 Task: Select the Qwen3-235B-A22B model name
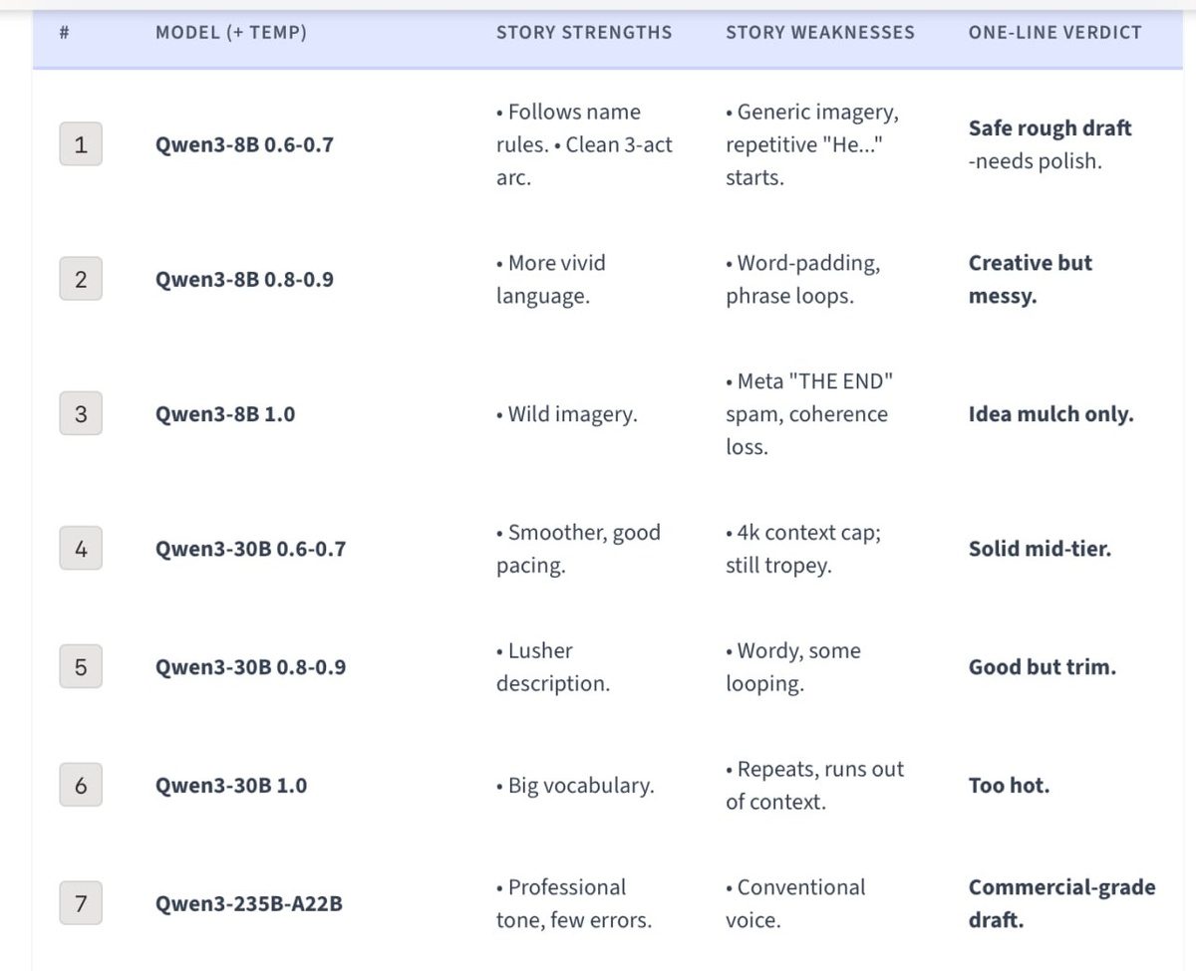249,904
